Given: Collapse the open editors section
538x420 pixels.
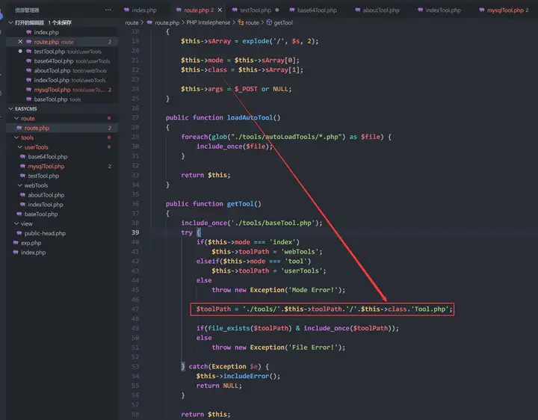Looking at the screenshot, I should [x=10, y=22].
